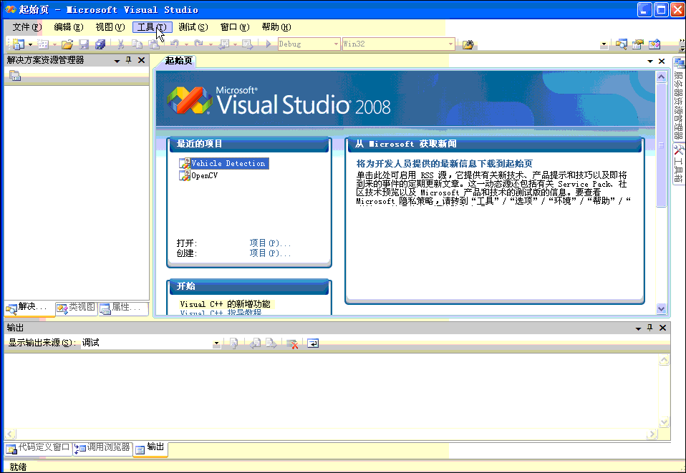Click the Go to Next Message icon
The width and height of the screenshot is (686, 473).
pyautogui.click(x=271, y=343)
